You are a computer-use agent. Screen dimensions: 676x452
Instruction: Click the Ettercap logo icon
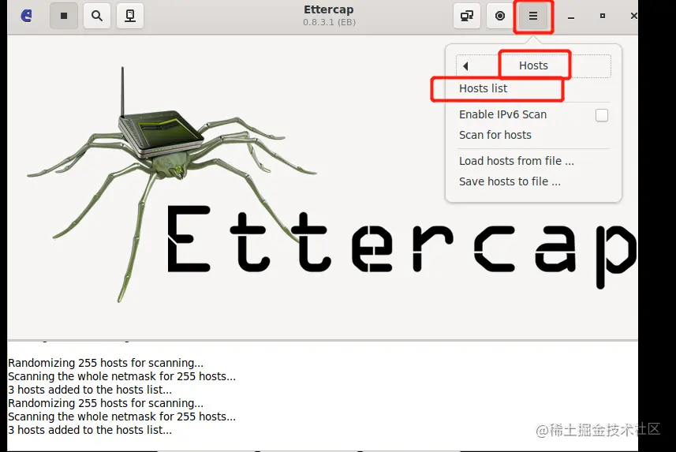point(27,16)
